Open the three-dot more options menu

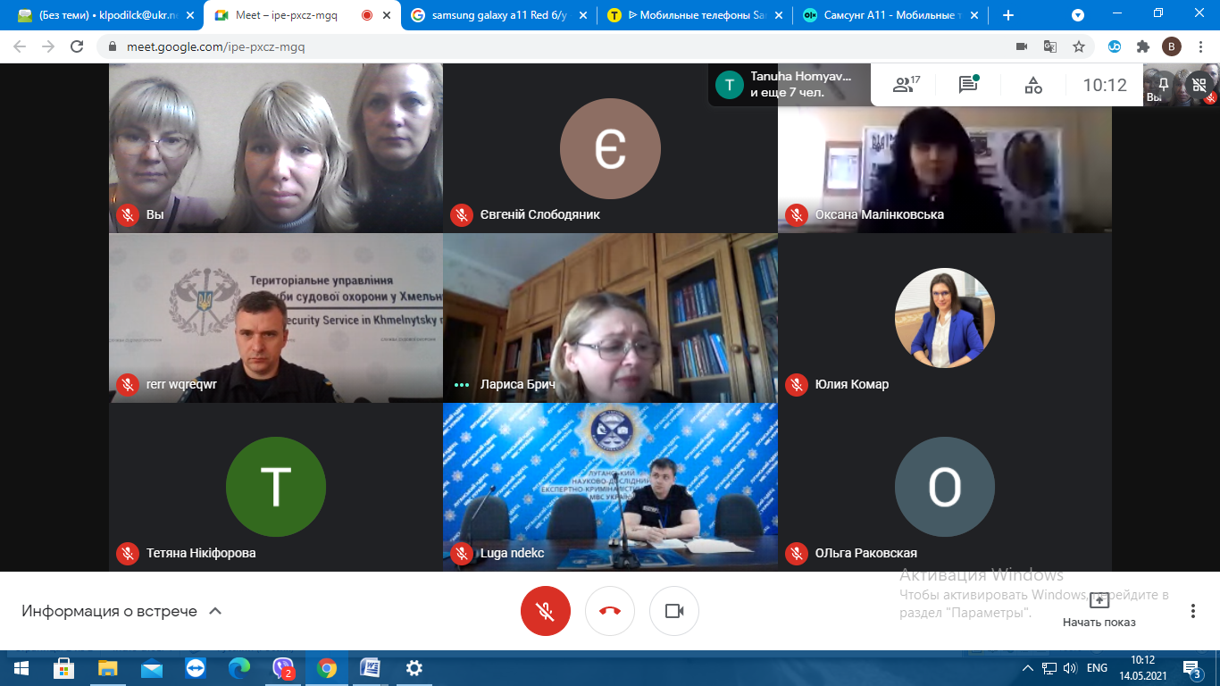tap(1192, 611)
